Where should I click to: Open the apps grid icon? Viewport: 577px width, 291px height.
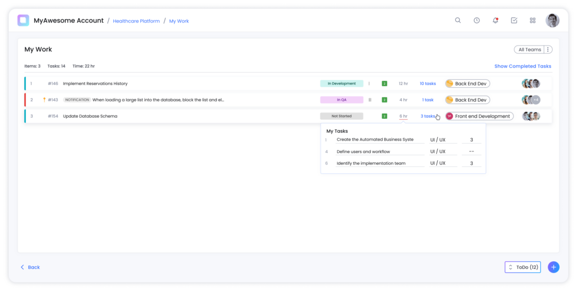[x=532, y=20]
